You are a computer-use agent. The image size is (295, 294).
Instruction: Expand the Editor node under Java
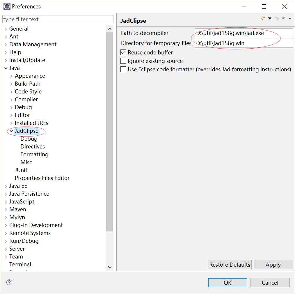[11, 115]
